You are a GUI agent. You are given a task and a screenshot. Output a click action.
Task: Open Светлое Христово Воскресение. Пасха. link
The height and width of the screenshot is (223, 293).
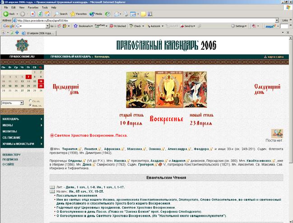coord(91,135)
